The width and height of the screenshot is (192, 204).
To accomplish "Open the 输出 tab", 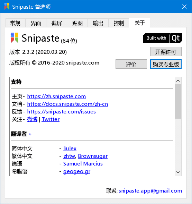I will pyautogui.click(x=98, y=23).
